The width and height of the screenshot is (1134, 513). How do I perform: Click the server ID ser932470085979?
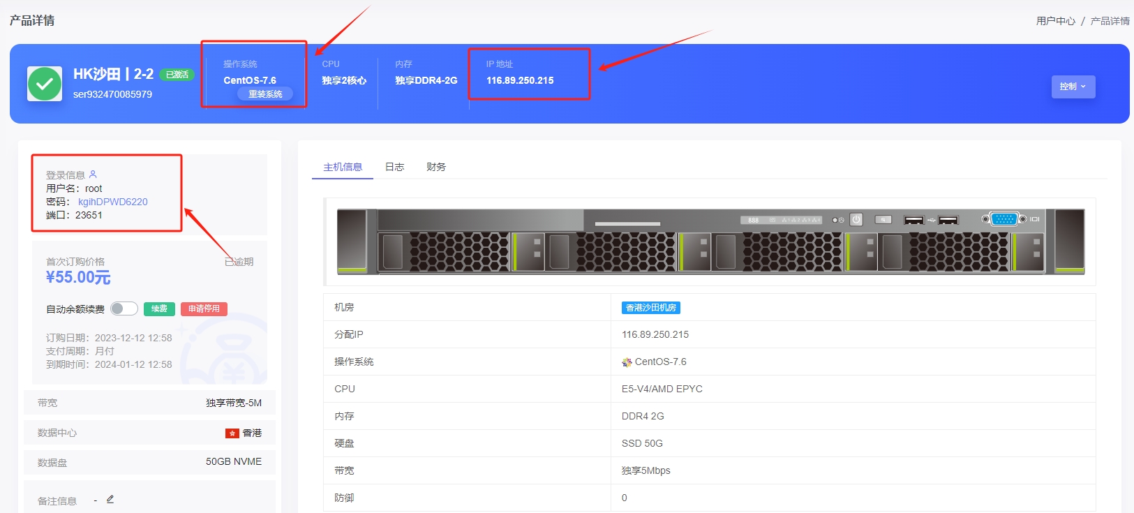pos(112,94)
